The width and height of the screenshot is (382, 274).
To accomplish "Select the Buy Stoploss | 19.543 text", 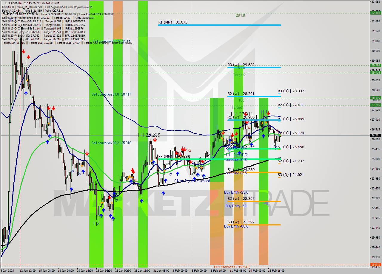I will [232, 267].
